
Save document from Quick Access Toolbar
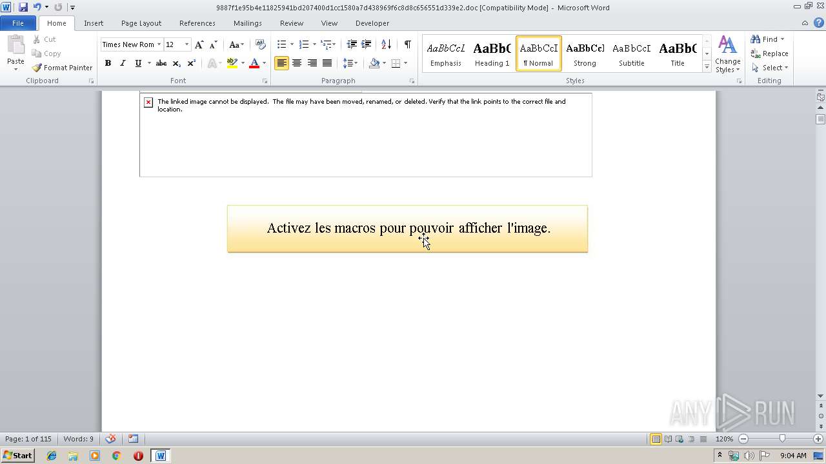(x=23, y=7)
